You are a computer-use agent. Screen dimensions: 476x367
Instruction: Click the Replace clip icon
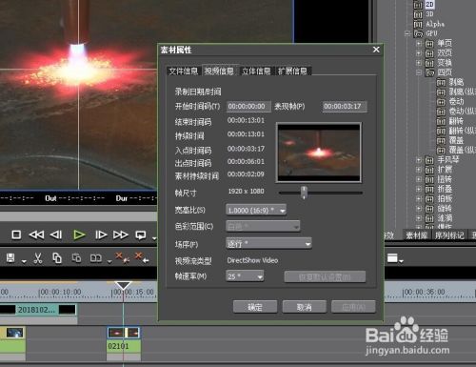[x=96, y=258]
